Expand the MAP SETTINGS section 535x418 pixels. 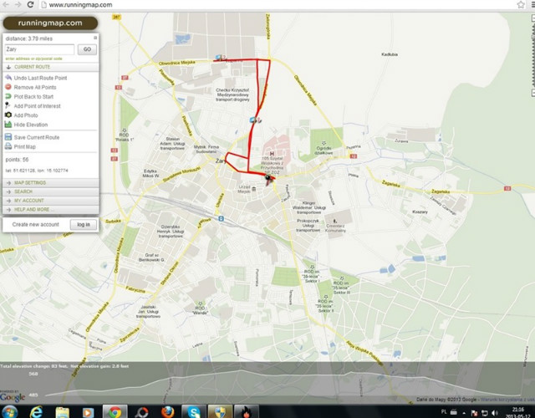coord(51,182)
